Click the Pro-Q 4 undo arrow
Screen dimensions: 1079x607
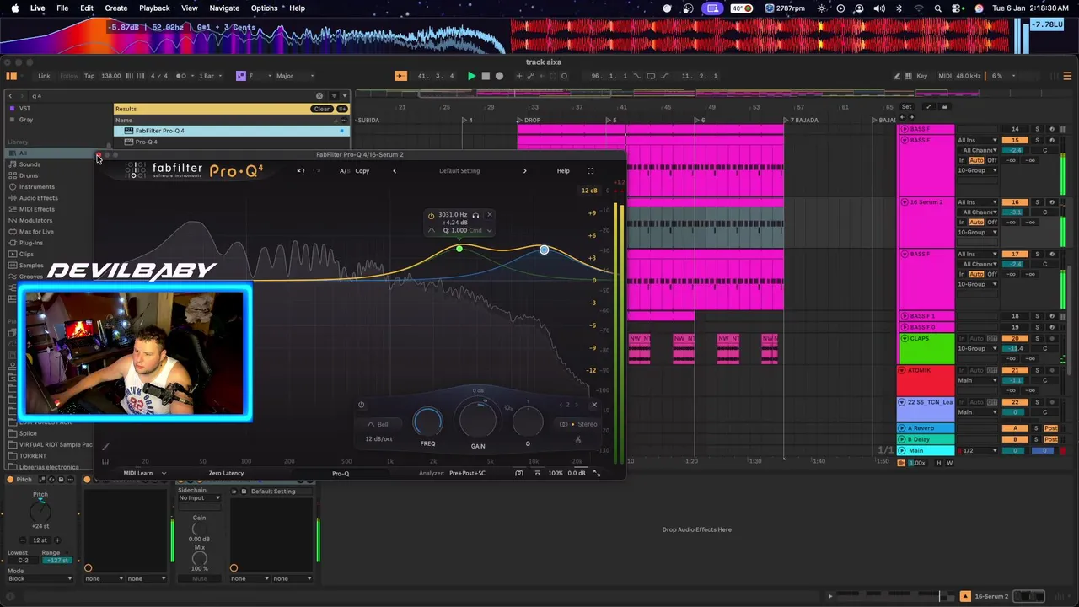(301, 171)
